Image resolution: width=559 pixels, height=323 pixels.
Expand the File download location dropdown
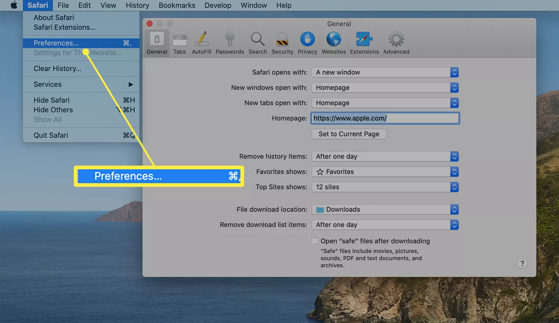click(385, 210)
